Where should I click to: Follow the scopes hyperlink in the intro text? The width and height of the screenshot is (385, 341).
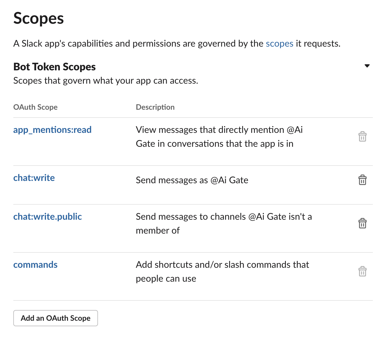point(280,44)
